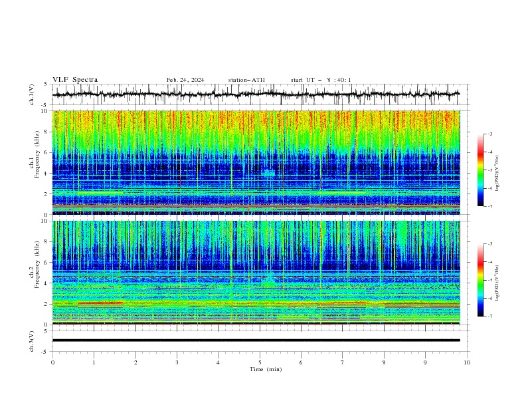Click time axis tick label "10"
The height and width of the screenshot is (407, 526).
pos(467,362)
